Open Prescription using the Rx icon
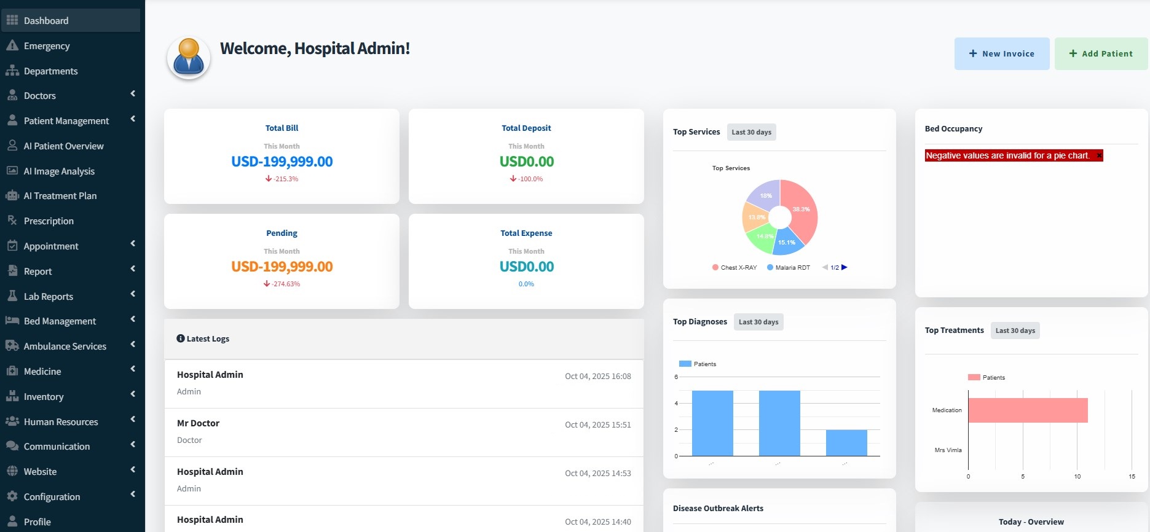 click(x=12, y=221)
